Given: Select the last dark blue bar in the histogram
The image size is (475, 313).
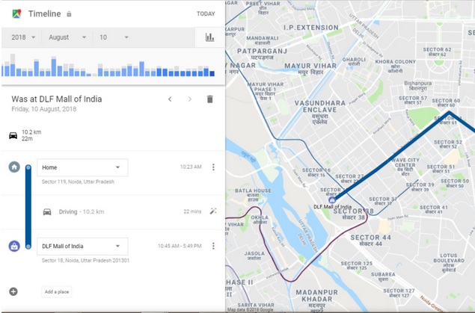Looking at the screenshot, I should (x=212, y=73).
